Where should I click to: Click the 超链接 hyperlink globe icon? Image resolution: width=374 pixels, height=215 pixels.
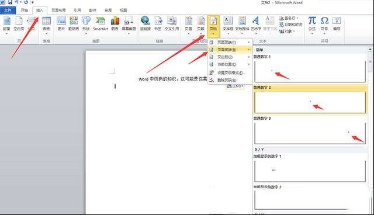(146, 24)
